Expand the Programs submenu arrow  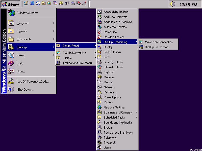pyautogui.click(x=54, y=23)
